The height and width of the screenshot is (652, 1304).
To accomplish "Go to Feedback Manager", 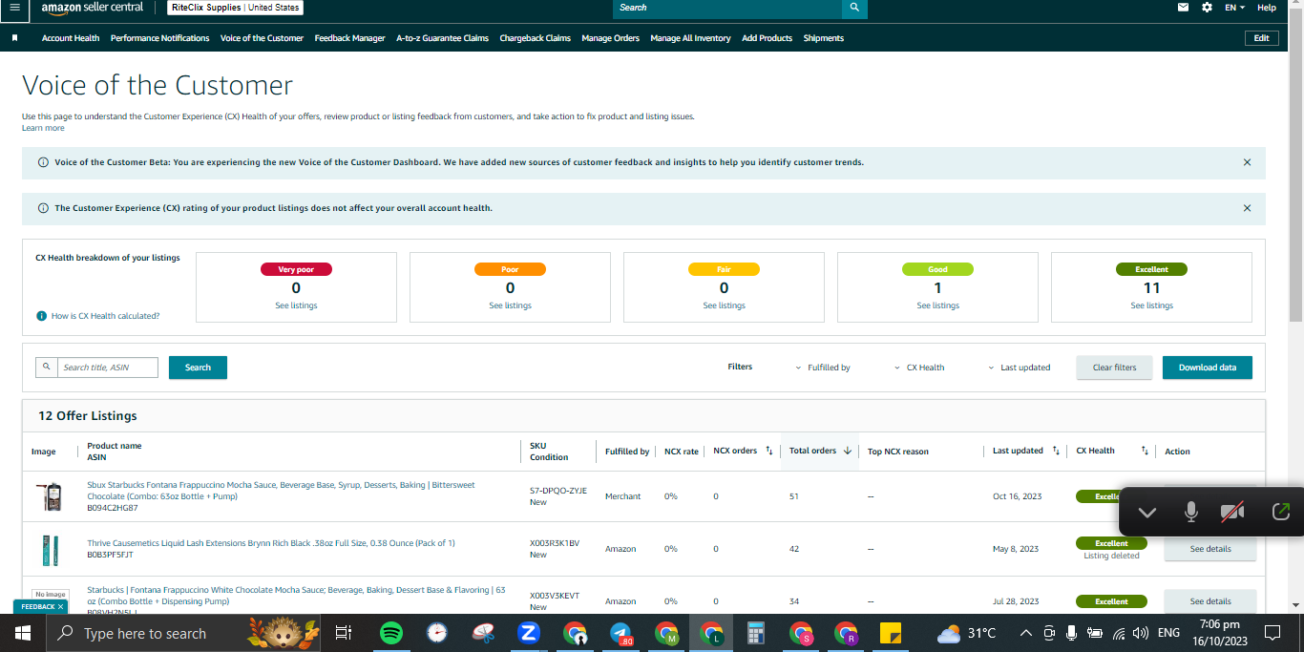I will [x=349, y=38].
